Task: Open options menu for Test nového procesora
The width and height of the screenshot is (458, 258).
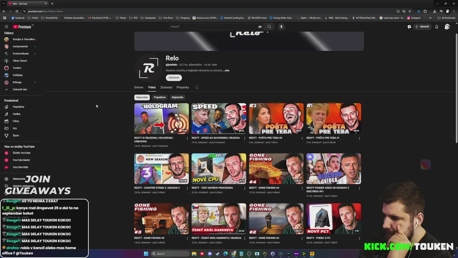Action: (245, 188)
